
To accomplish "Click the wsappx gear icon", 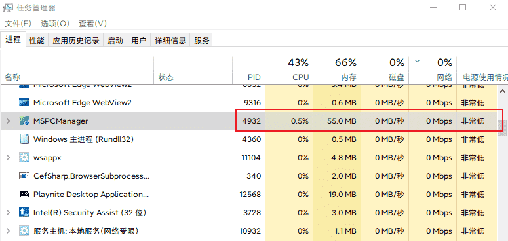I will pos(24,158).
